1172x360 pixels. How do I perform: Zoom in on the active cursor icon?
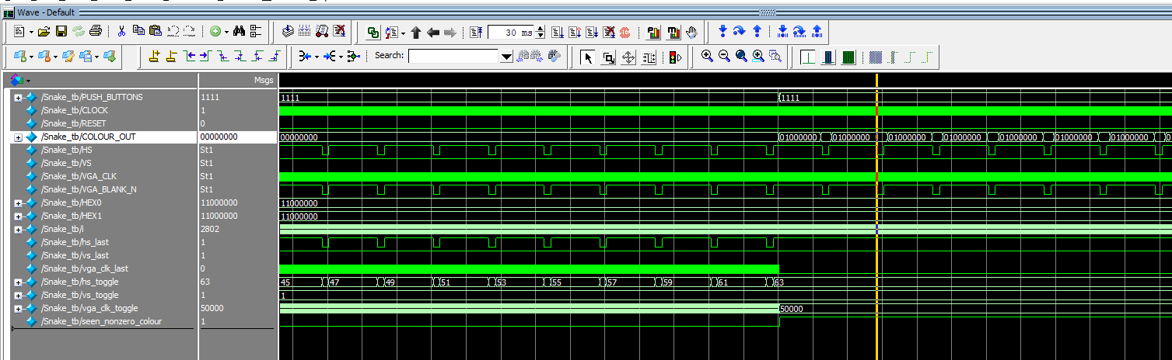coord(758,56)
